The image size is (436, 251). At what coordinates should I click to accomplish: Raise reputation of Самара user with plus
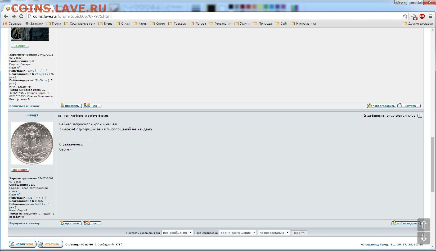pyautogui.click(x=44, y=71)
